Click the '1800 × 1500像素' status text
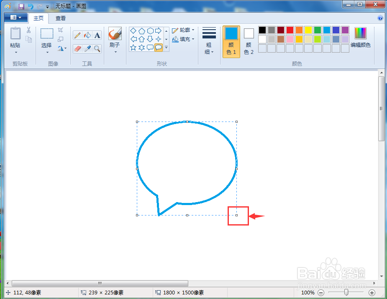The width and height of the screenshot is (387, 299). tap(184, 293)
